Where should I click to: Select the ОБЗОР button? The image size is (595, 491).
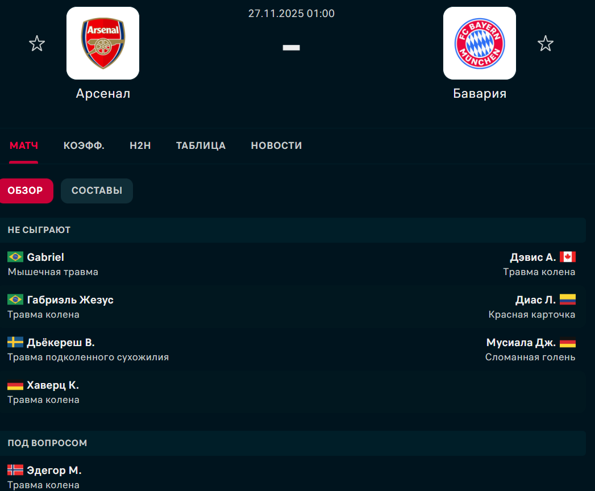26,190
